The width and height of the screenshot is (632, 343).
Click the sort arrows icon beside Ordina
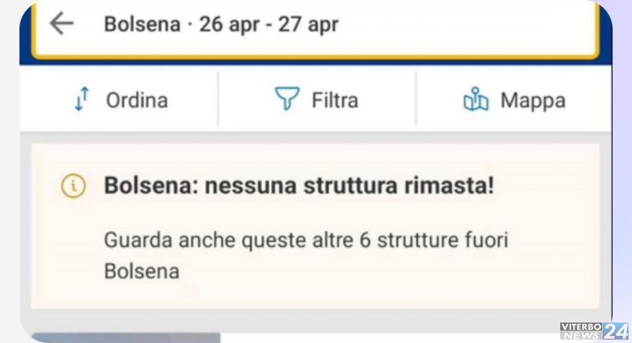81,99
